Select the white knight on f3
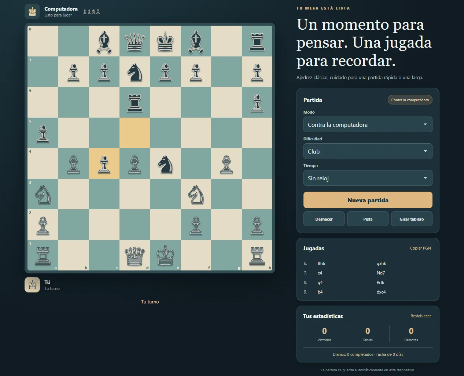 (x=196, y=194)
